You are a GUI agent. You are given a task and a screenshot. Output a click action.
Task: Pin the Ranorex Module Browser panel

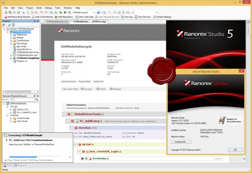[34, 96]
